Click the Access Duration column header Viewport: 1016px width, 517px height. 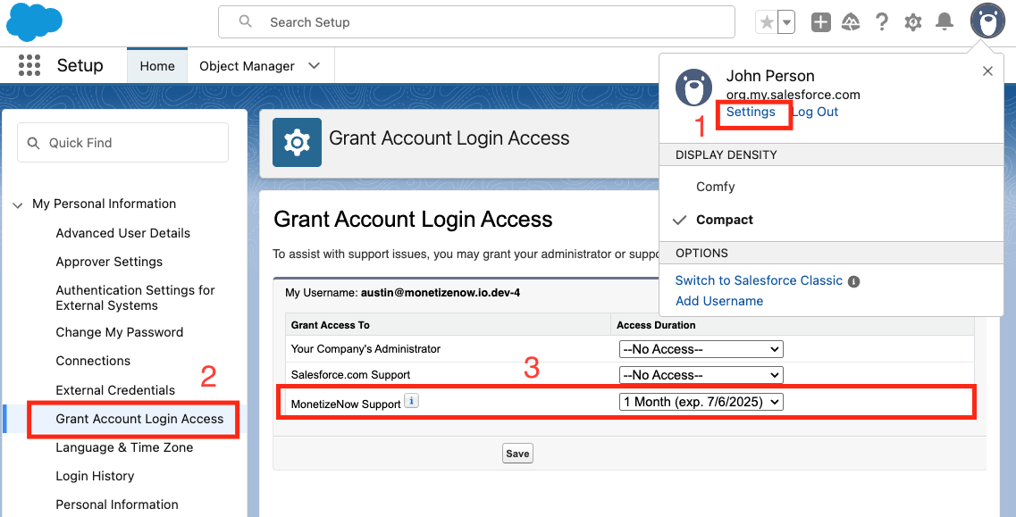click(x=656, y=325)
